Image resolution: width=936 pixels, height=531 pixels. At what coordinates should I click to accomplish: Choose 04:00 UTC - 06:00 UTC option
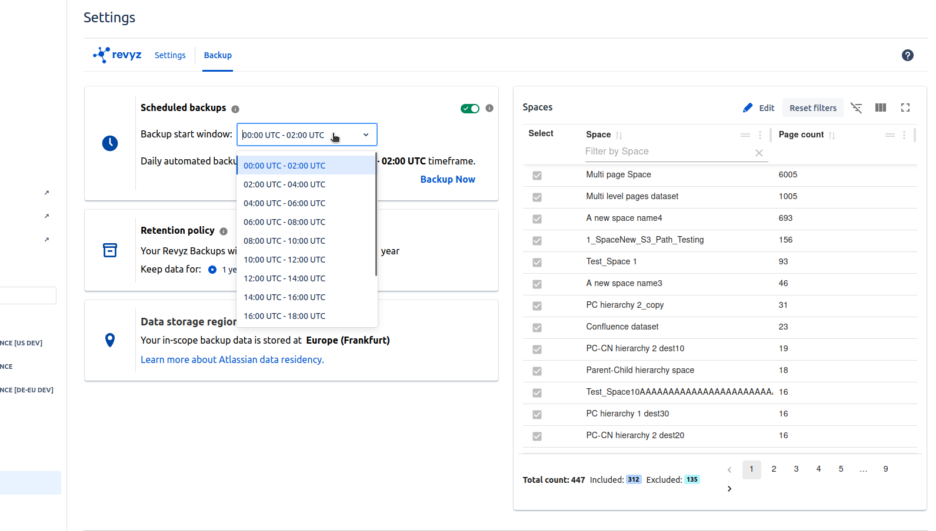pos(284,203)
